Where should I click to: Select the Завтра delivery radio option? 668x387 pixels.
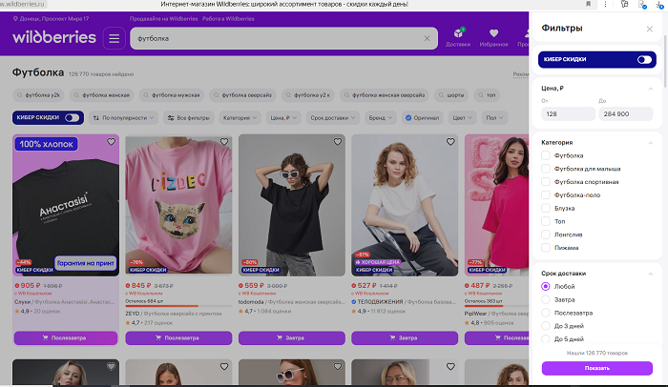[545, 299]
